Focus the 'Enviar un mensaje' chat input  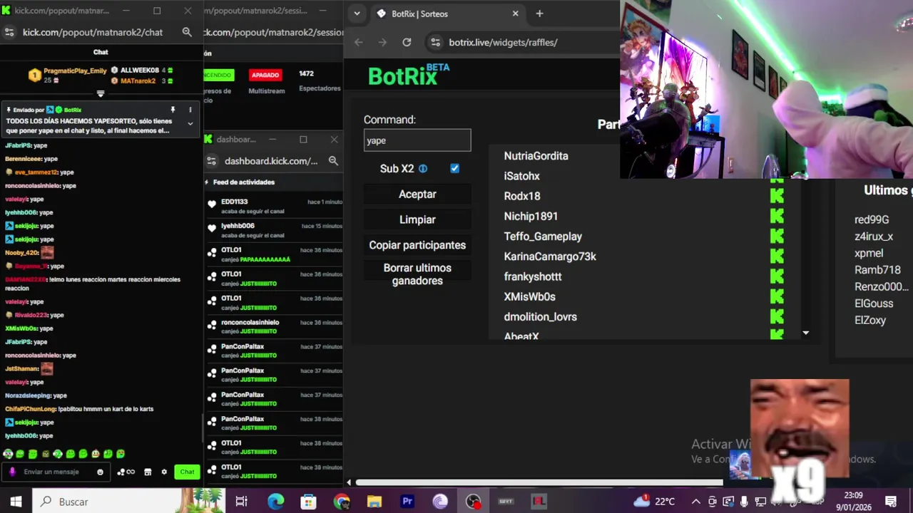tap(56, 472)
